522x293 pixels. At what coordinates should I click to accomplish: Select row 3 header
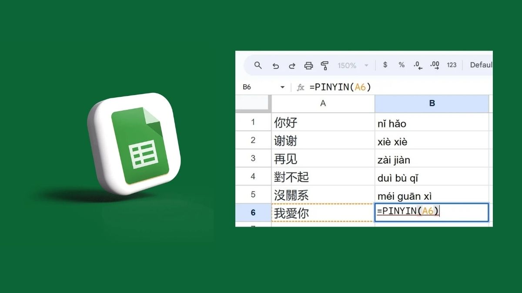pos(253,158)
